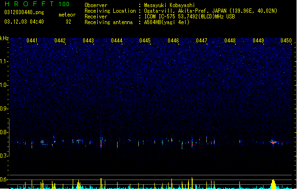The image size is (297, 189).
Task: Click the filename 0312030440.png
Action: [x=24, y=12]
